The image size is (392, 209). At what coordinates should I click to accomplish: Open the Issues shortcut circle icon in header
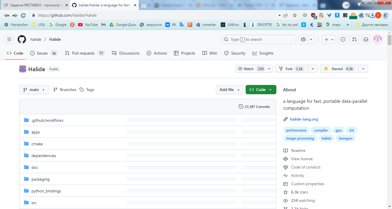343,39
